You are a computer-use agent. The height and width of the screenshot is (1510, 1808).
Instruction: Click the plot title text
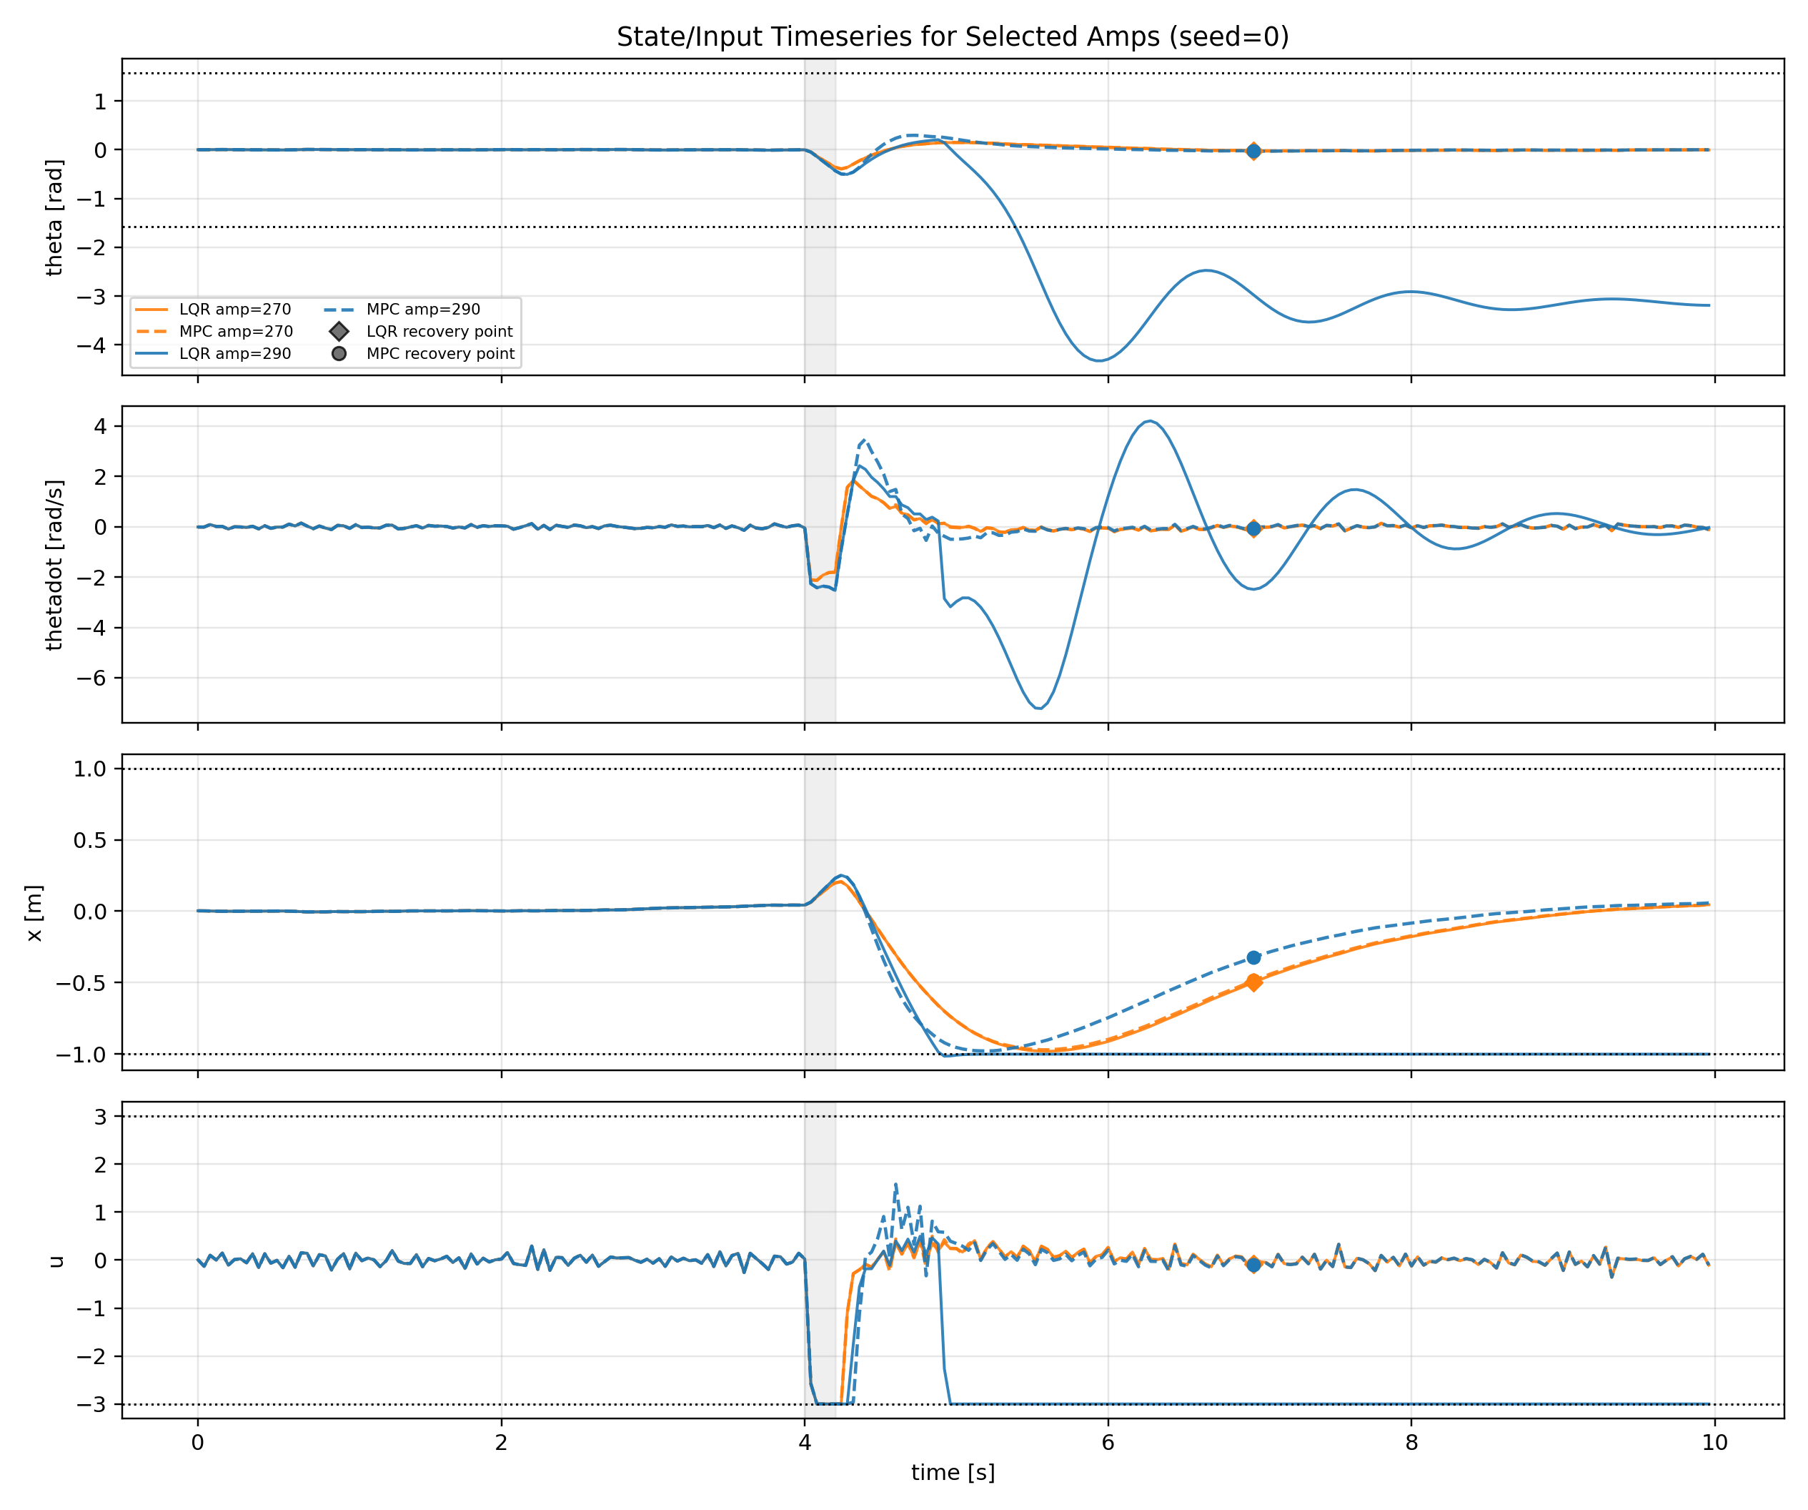click(x=952, y=37)
